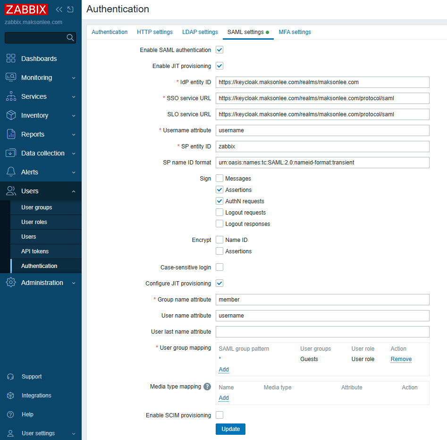Click the Update button
The width and height of the screenshot is (447, 440).
pos(230,429)
